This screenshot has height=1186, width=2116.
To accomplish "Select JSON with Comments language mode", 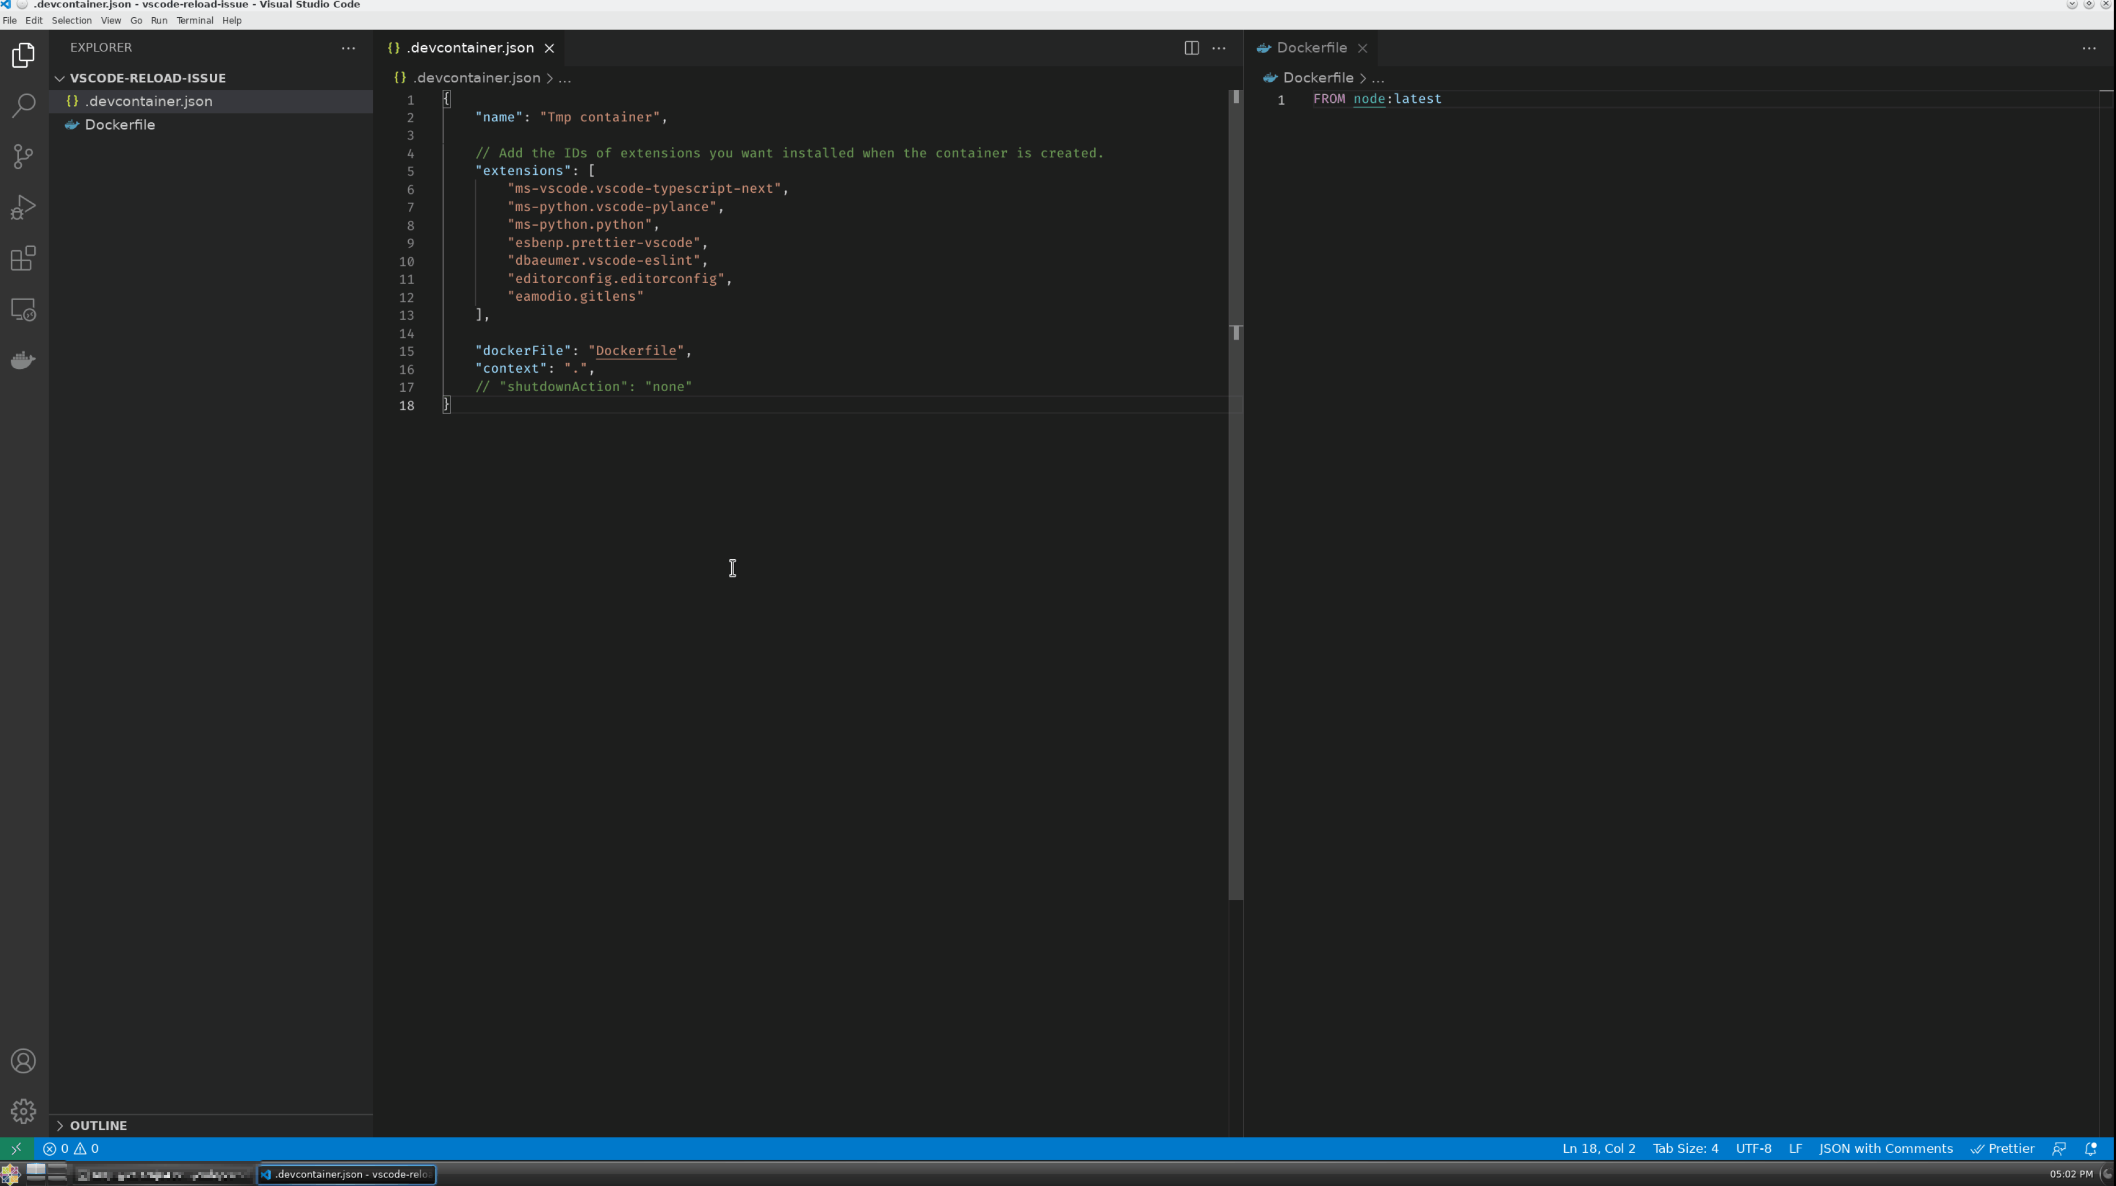I will [x=1885, y=1148].
